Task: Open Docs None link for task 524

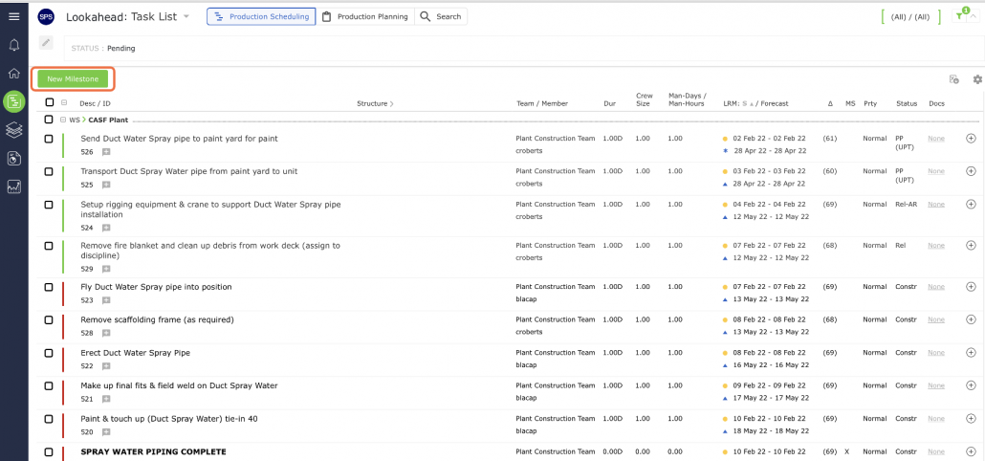Action: point(936,204)
